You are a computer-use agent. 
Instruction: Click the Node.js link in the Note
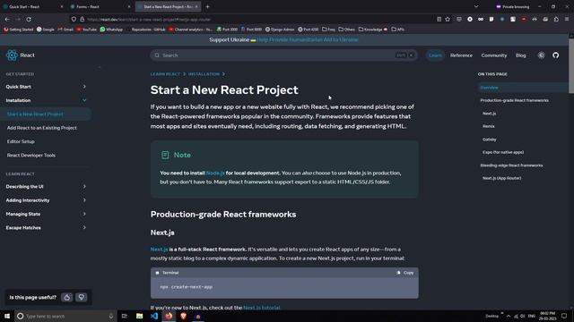coord(215,173)
